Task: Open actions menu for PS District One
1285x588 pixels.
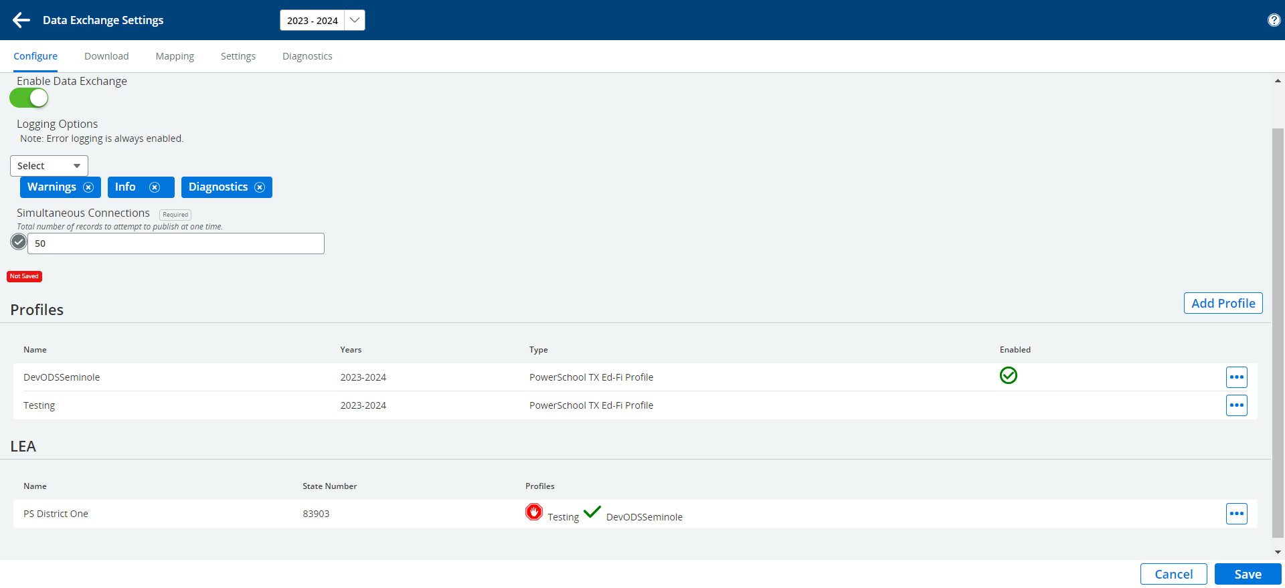Action: pyautogui.click(x=1236, y=514)
